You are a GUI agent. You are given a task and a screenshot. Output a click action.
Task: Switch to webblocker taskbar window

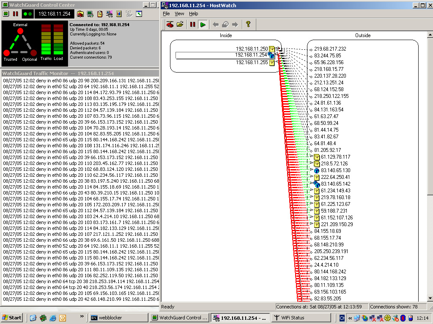coord(119,318)
